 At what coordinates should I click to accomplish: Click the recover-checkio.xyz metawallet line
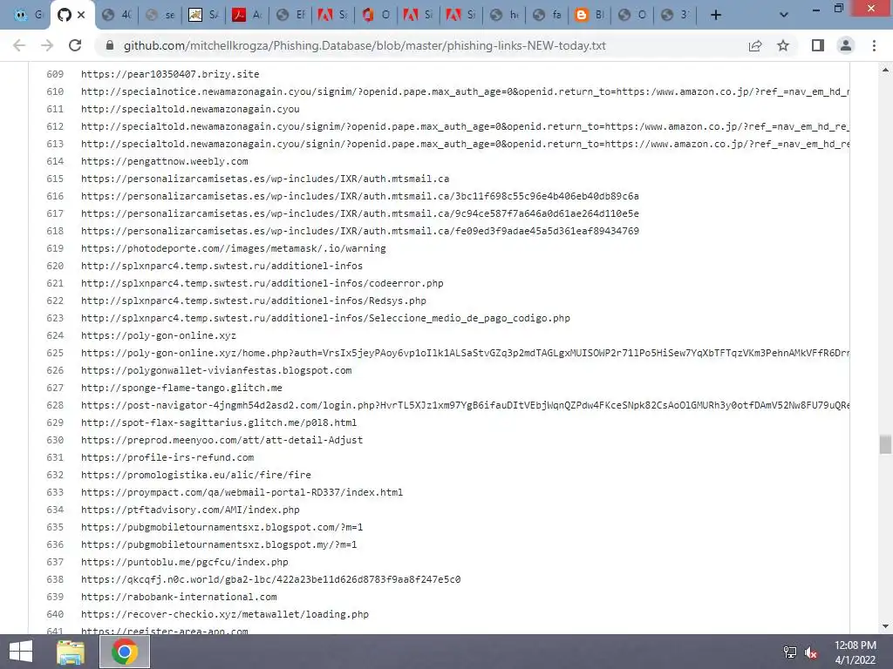(225, 614)
